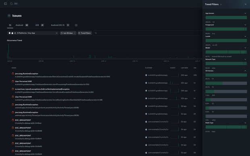Open the 3 Platforms / Any App dropdown
Viewport: 250px width, 156px height.
33,33
